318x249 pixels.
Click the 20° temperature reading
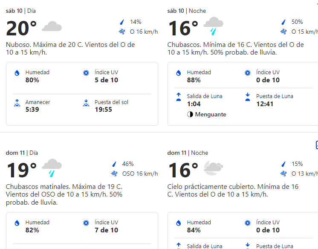21,29
